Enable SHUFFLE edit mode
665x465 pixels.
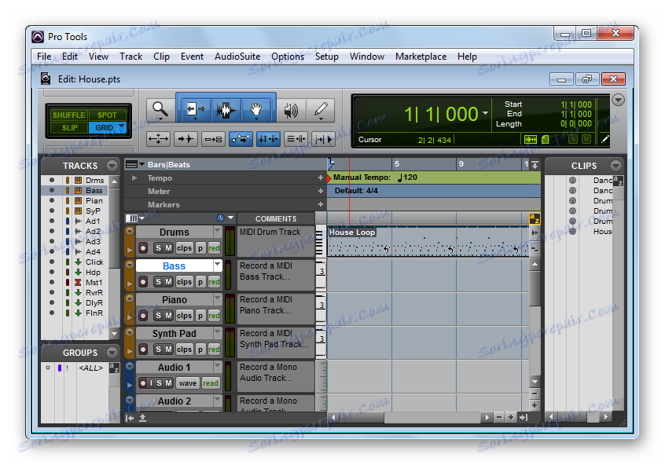(68, 115)
